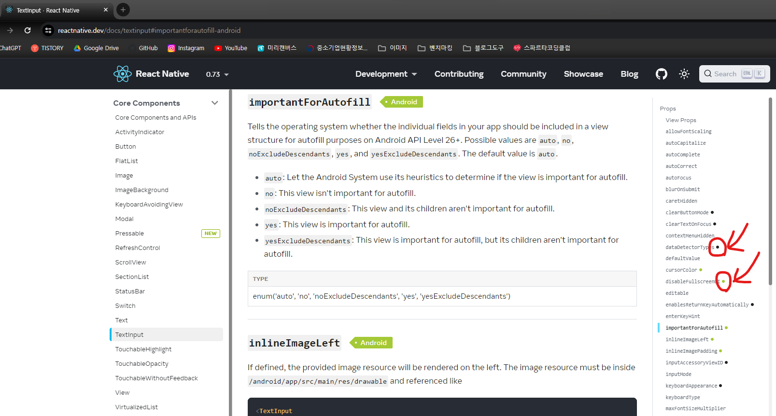Open the Google Drive bookmark

click(x=96, y=48)
